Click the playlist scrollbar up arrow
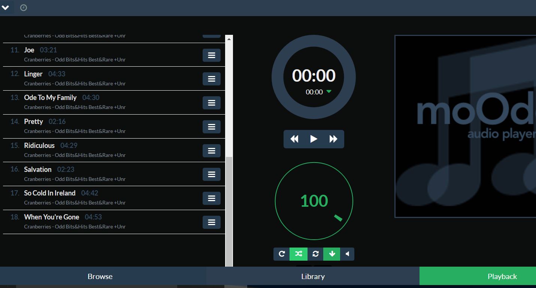Image resolution: width=536 pixels, height=288 pixels. click(x=229, y=39)
